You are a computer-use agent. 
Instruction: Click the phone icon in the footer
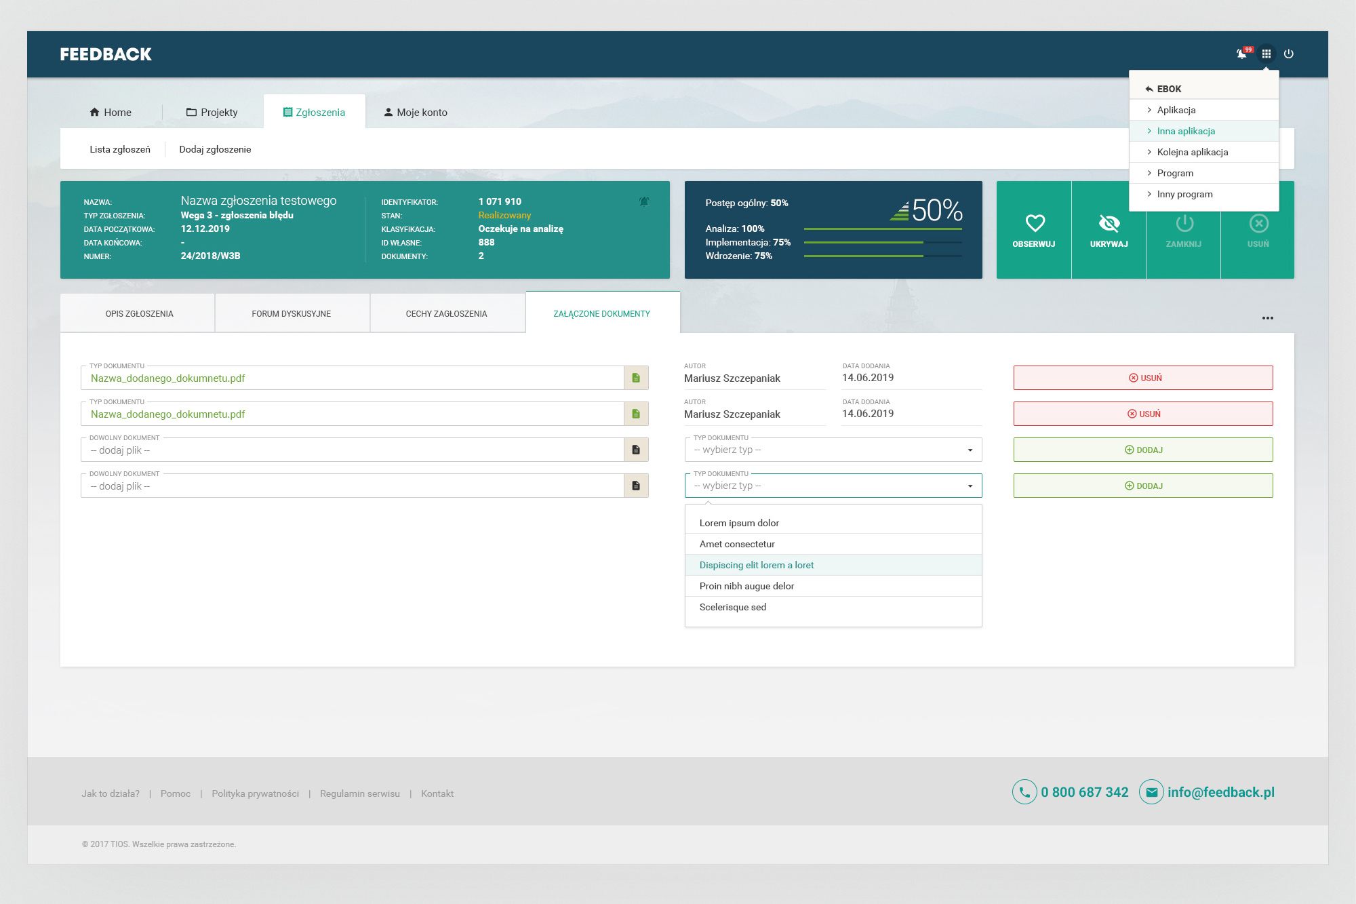tap(1024, 792)
